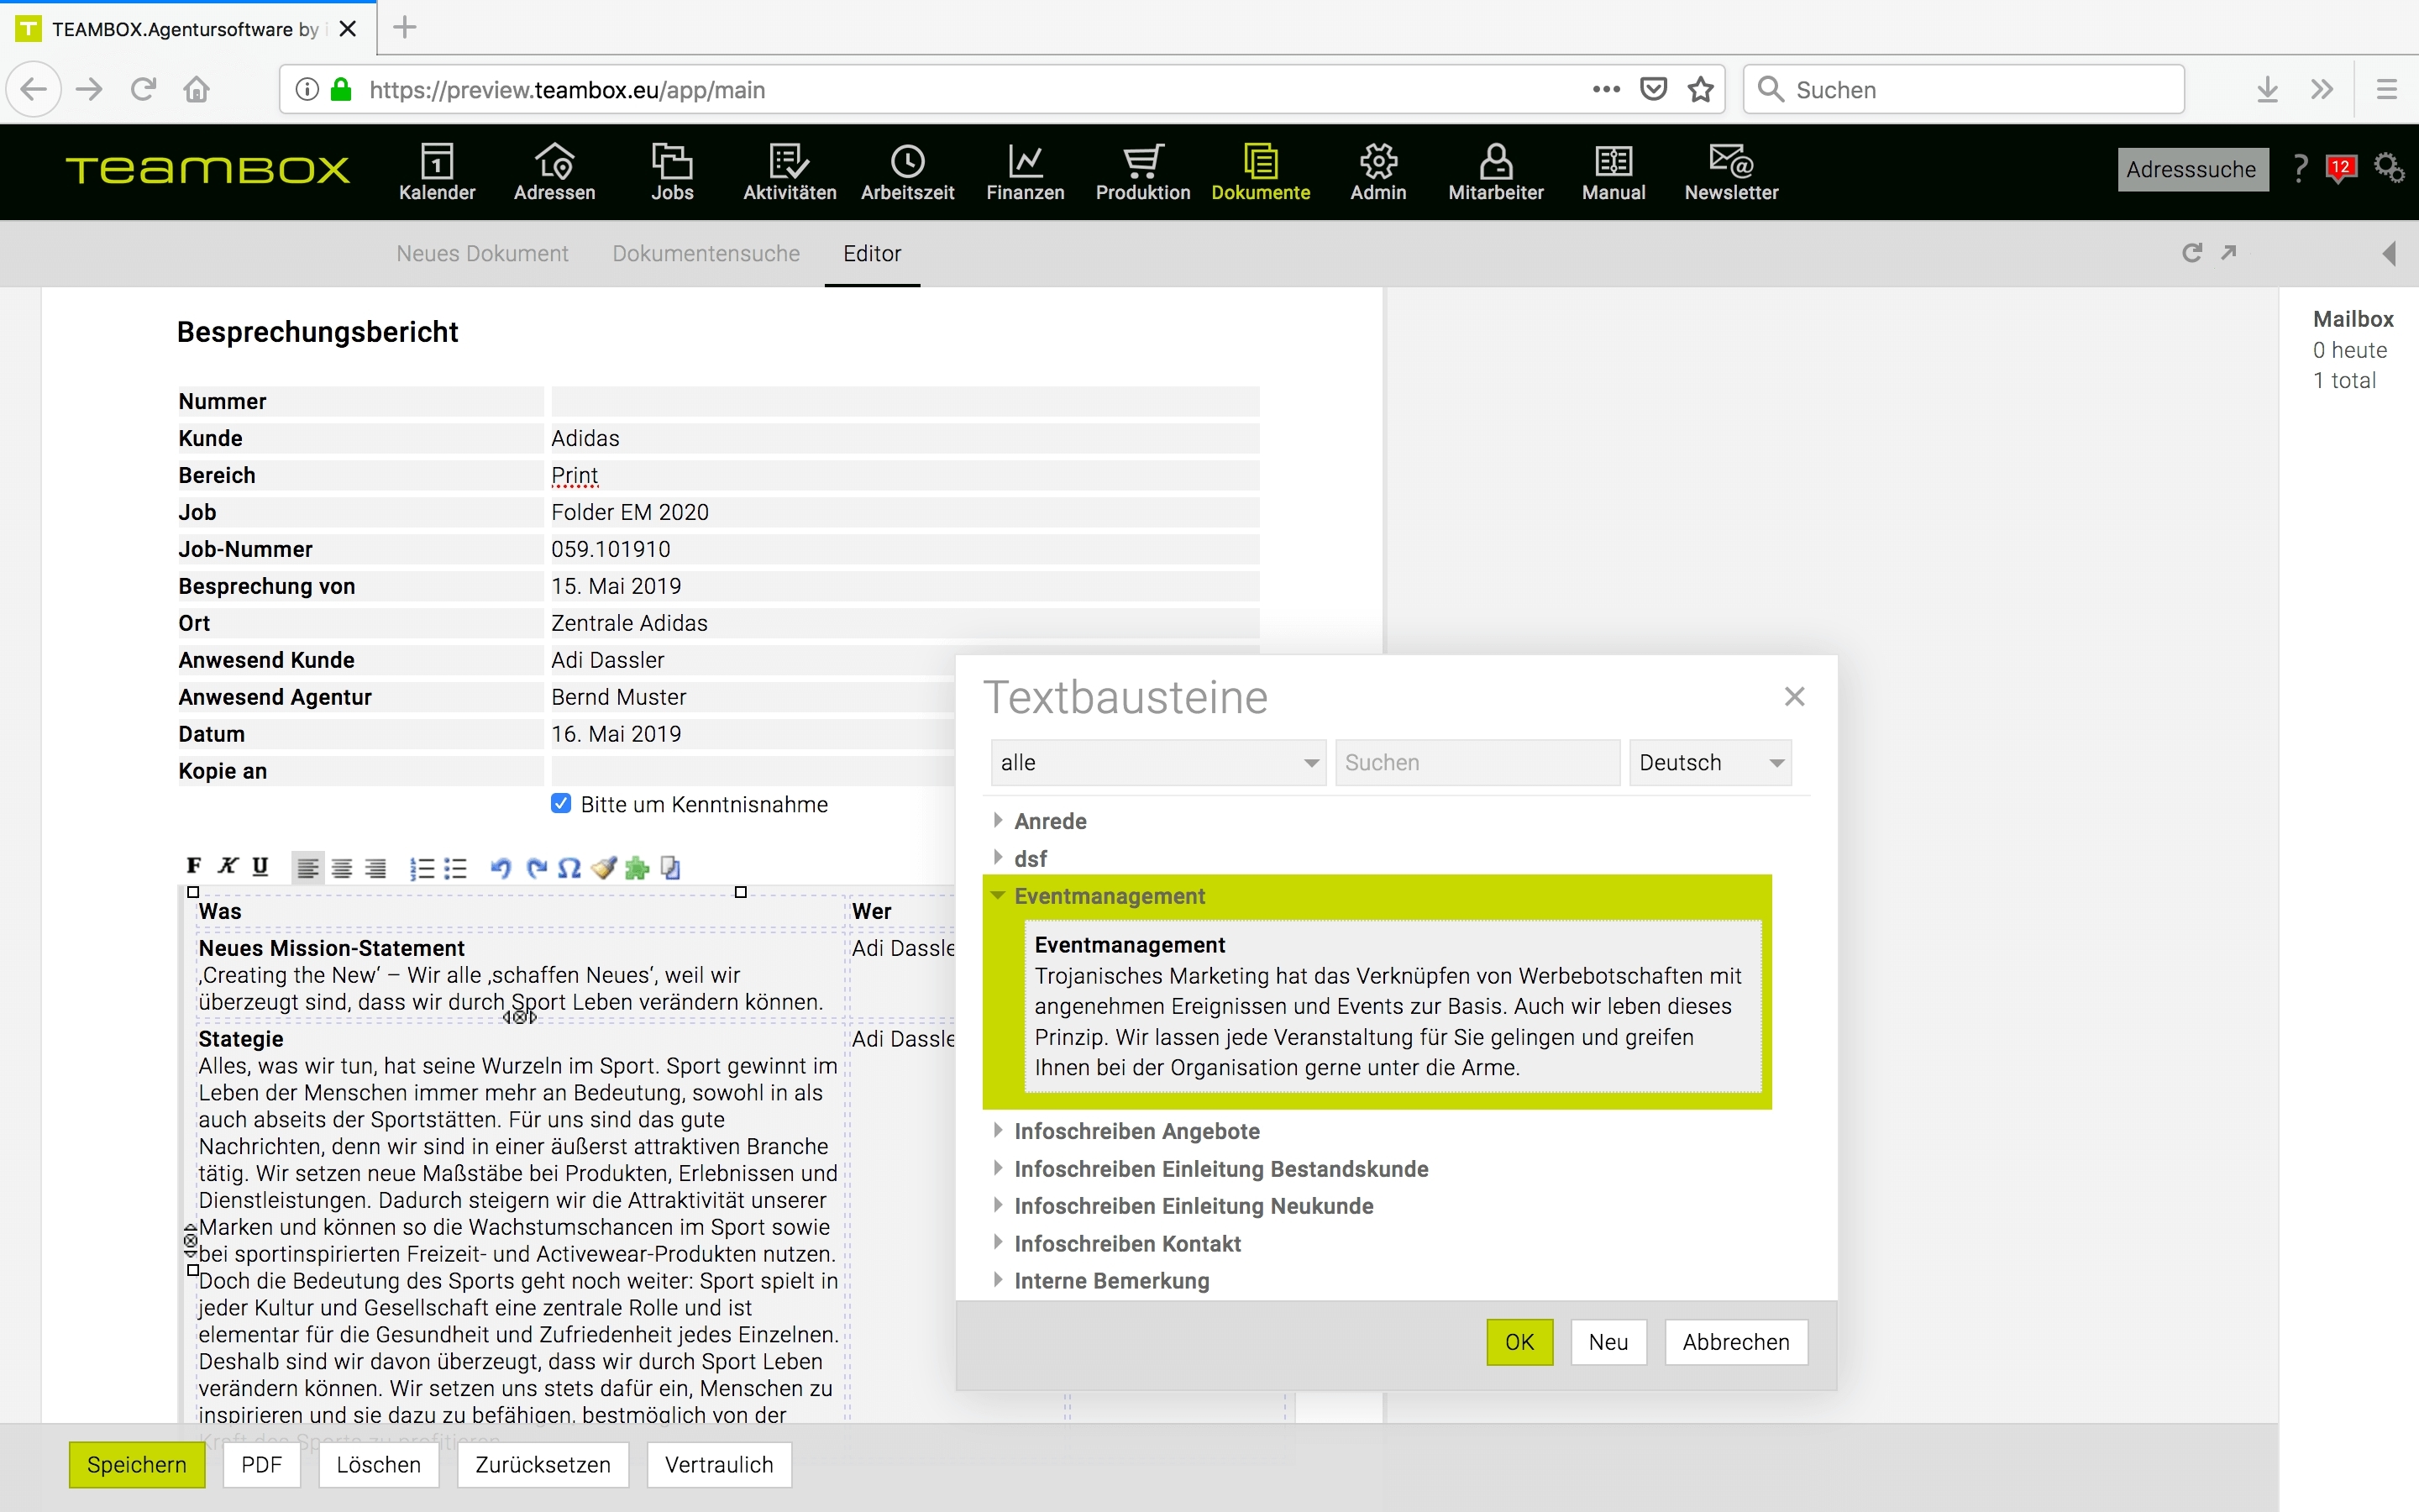Image resolution: width=2419 pixels, height=1512 pixels.
Task: Click the Abbrechen button in dialog
Action: click(1735, 1342)
